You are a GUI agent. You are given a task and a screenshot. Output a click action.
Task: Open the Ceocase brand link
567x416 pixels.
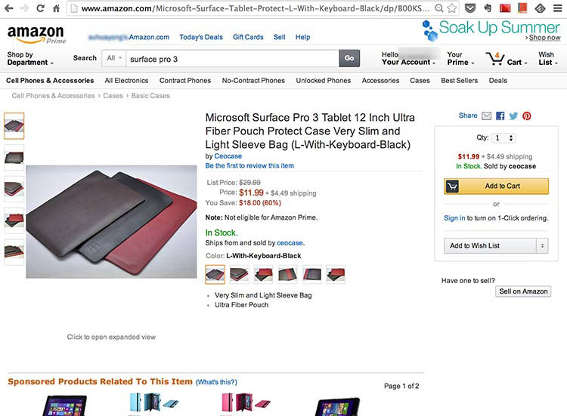(228, 156)
